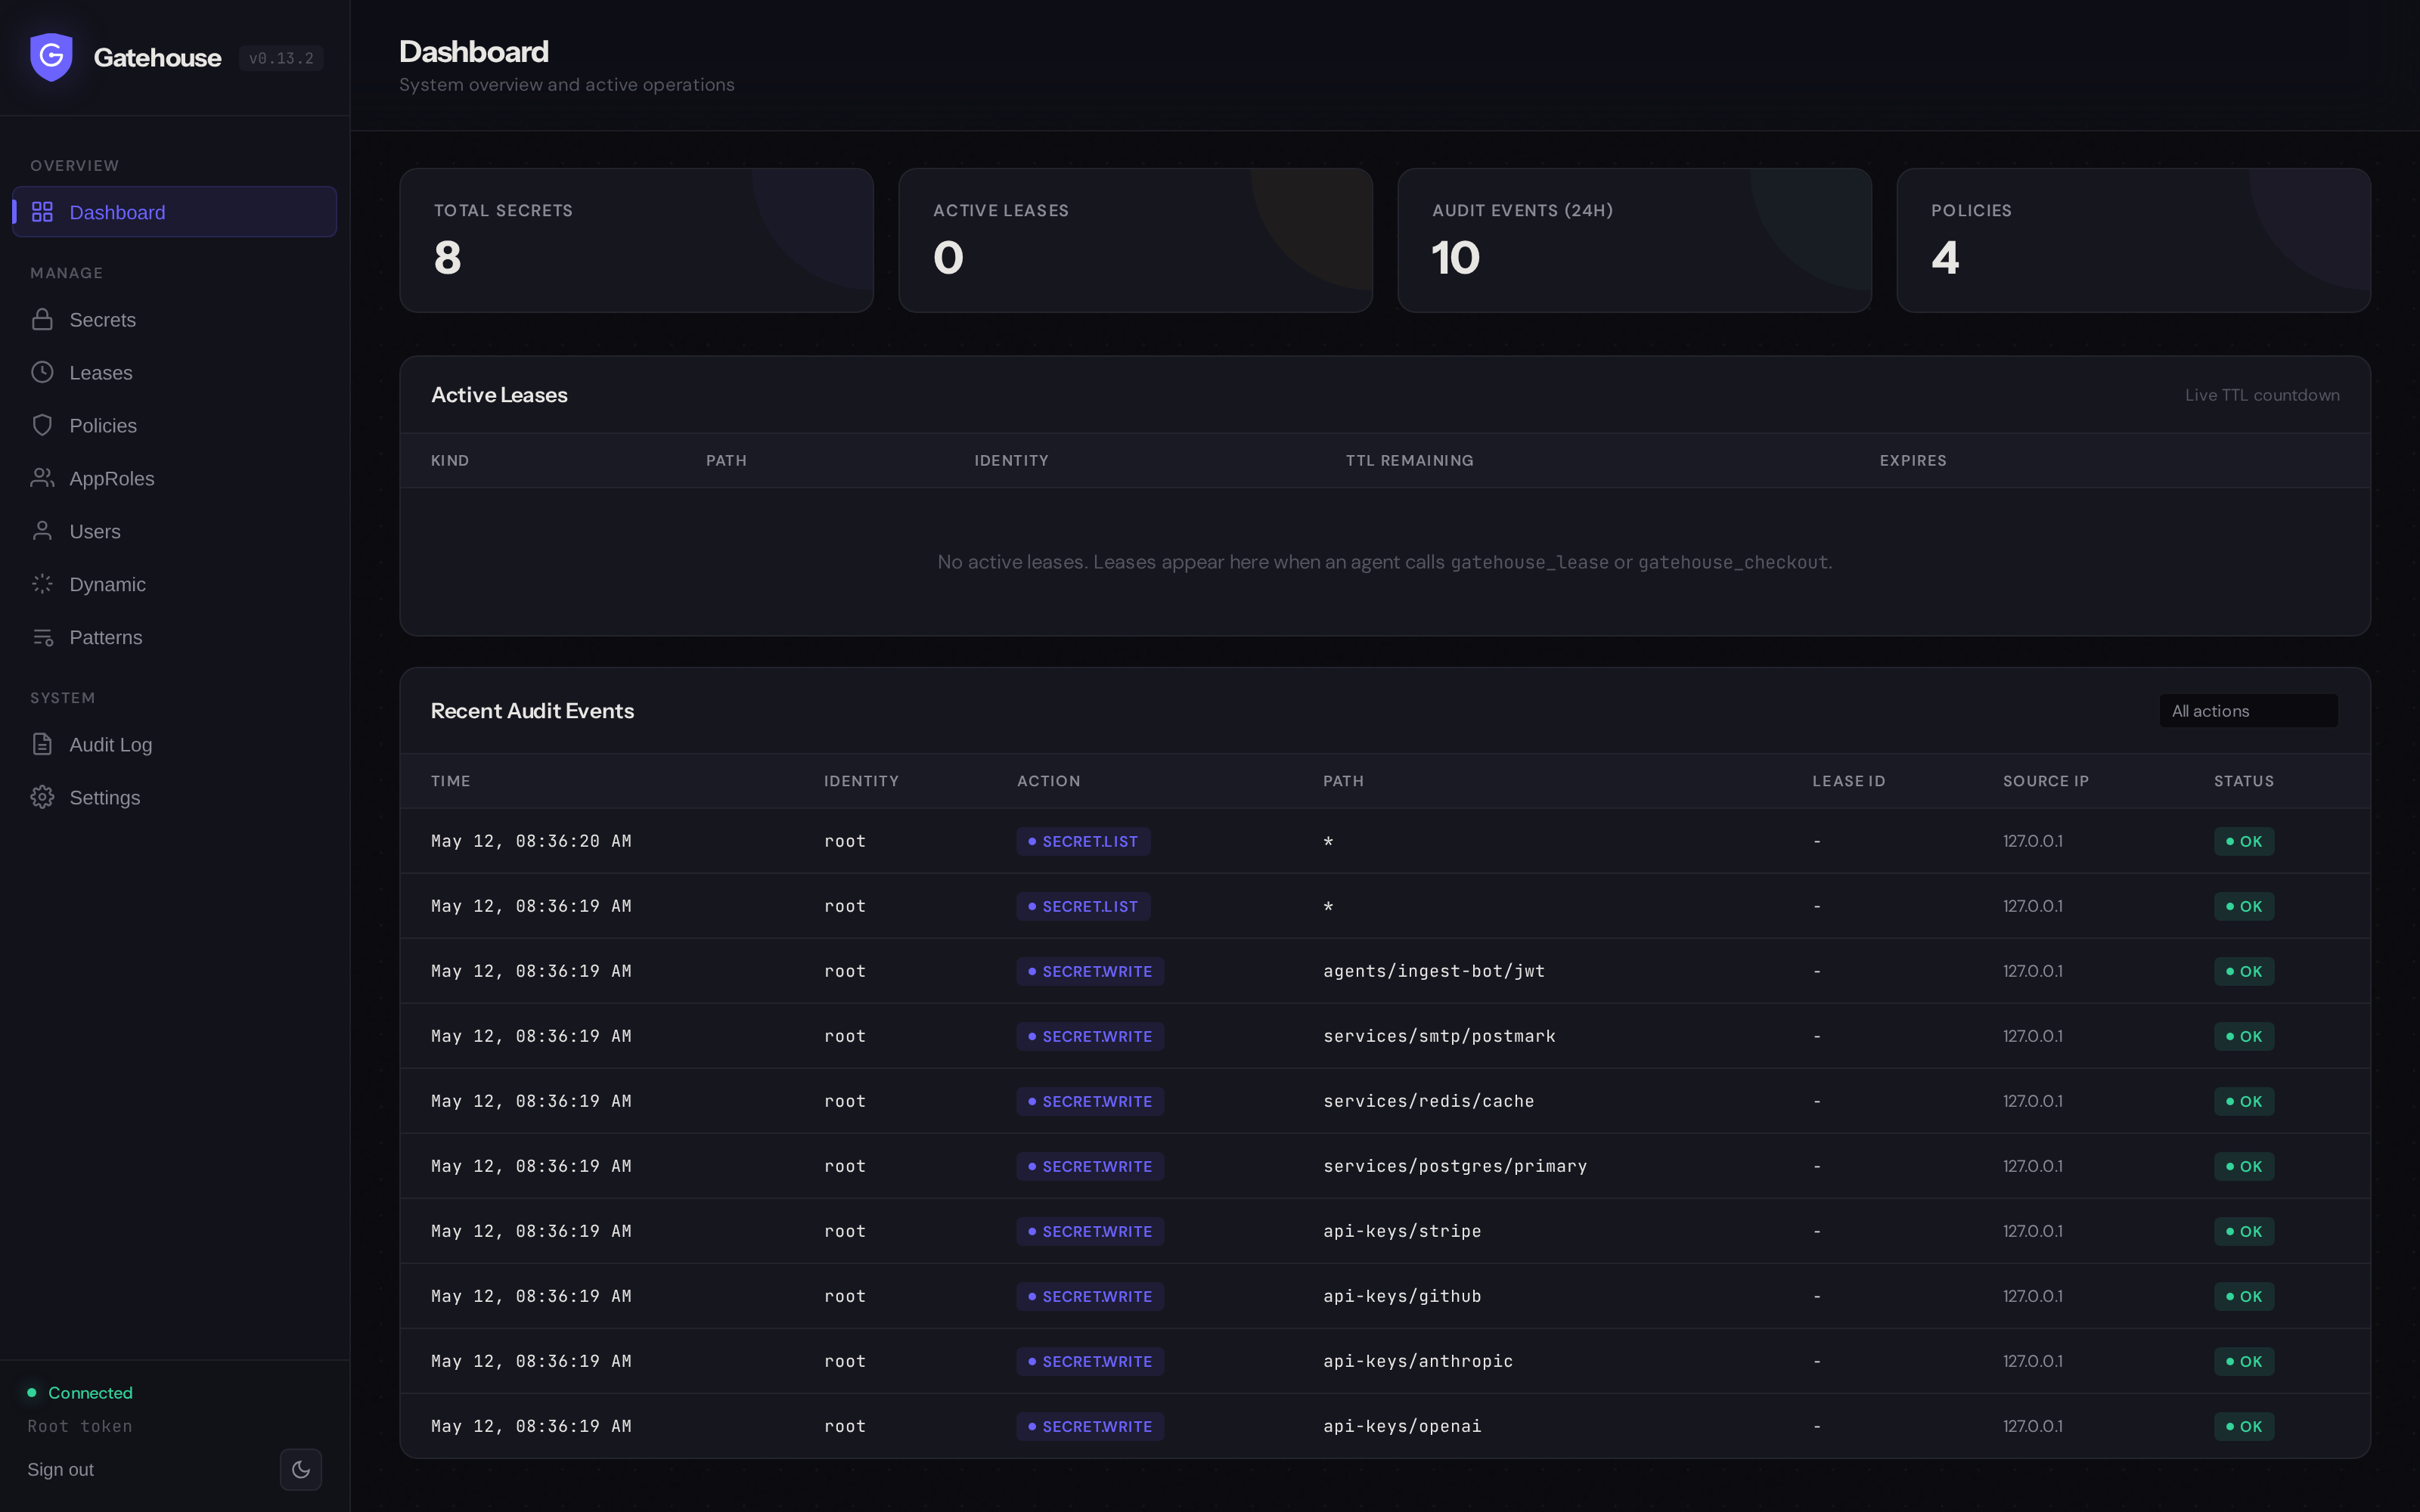Click Live TTL countdown label
This screenshot has width=2420, height=1512.
2261,395
